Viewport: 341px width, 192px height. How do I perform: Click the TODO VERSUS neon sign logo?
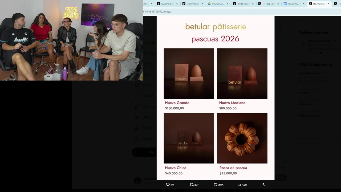pyautogui.click(x=71, y=13)
